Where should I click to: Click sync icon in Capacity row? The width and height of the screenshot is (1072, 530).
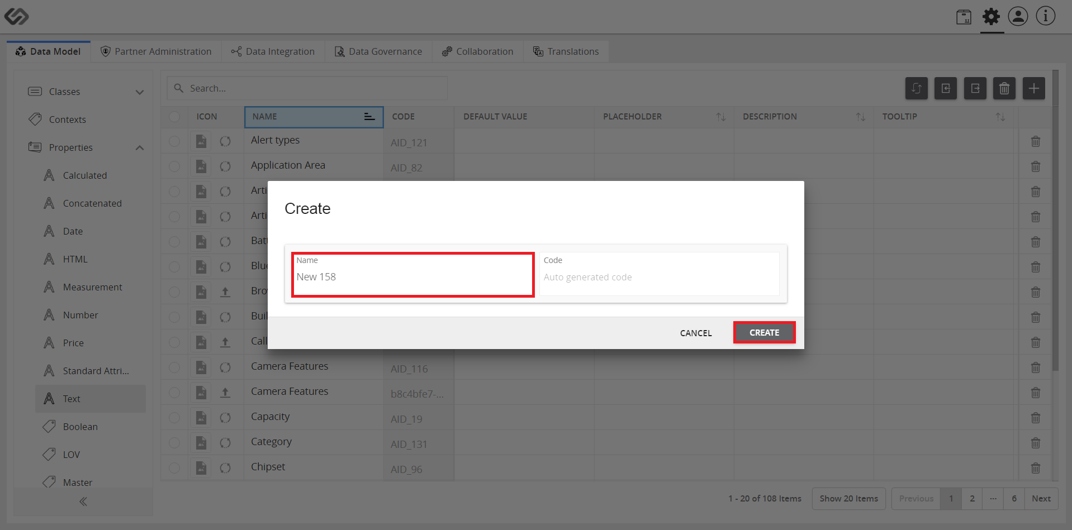pos(225,418)
